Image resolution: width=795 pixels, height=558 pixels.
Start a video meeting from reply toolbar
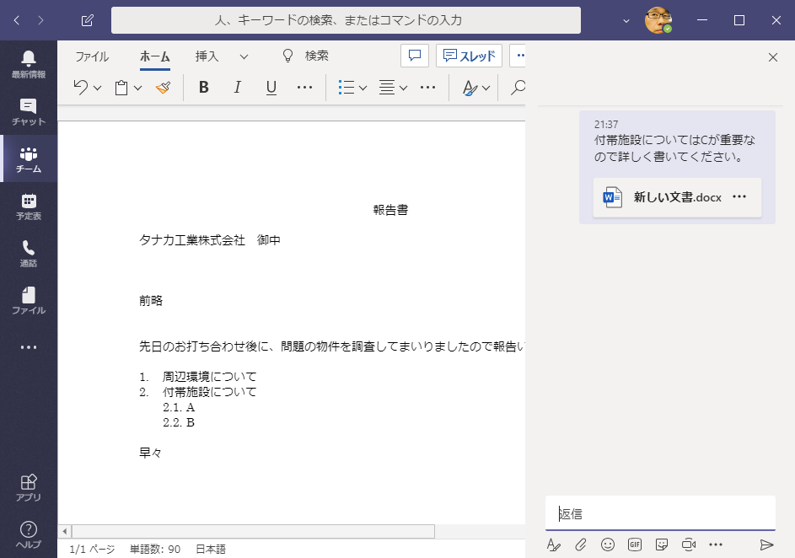[689, 545]
